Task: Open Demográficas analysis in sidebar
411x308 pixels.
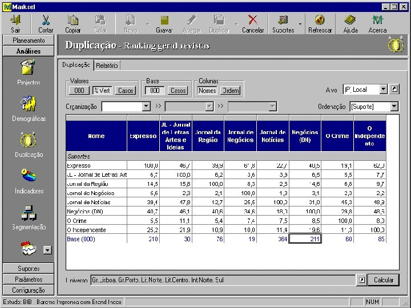Action: (29, 109)
